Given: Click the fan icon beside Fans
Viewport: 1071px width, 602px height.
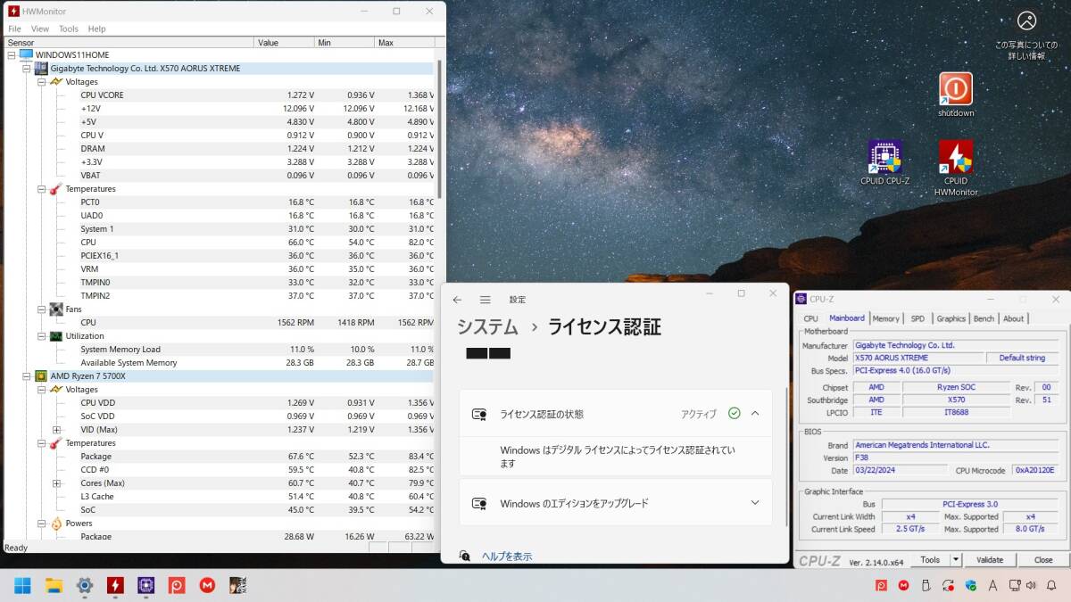Looking at the screenshot, I should [55, 309].
